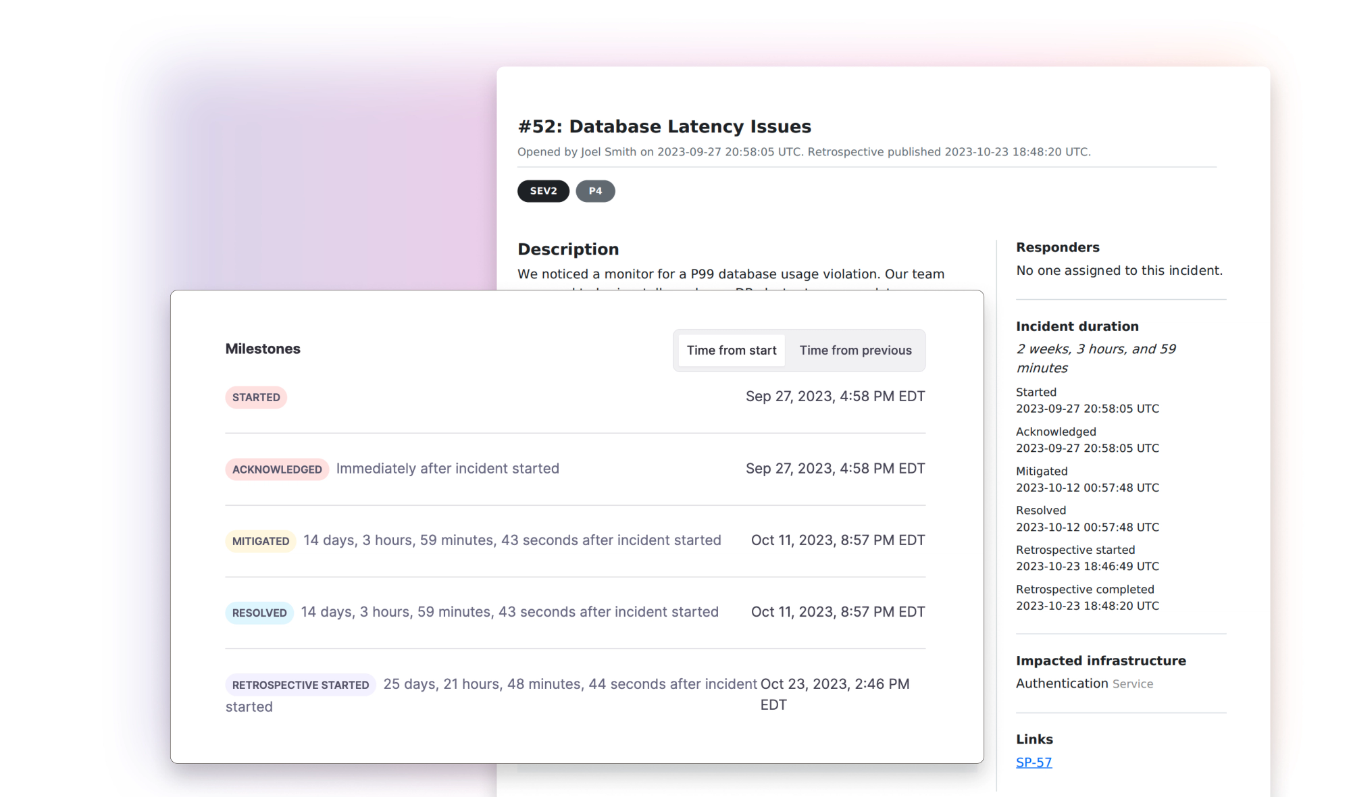Click the RESOLVED milestone badge
This screenshot has width=1351, height=797.
point(259,613)
